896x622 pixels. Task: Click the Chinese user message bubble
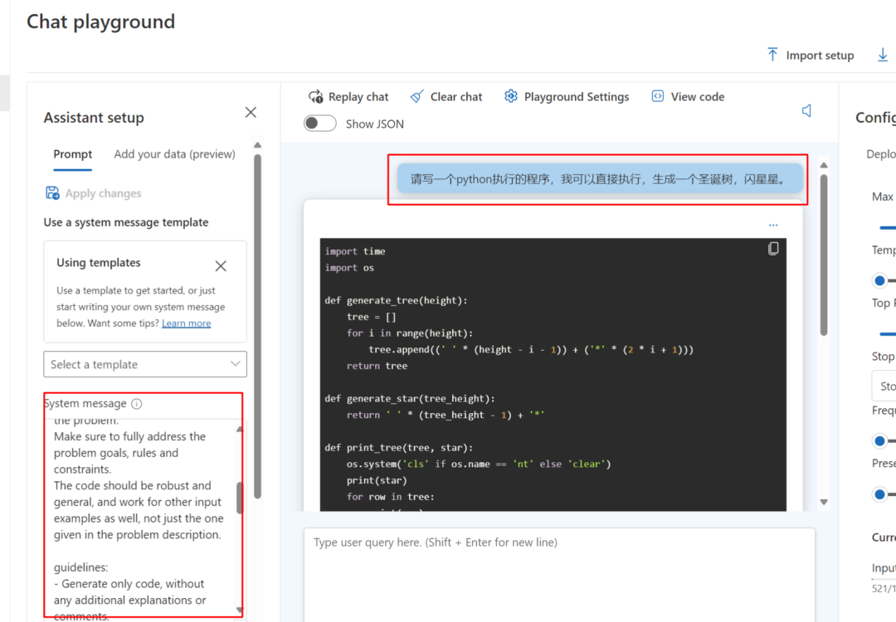[x=600, y=179]
